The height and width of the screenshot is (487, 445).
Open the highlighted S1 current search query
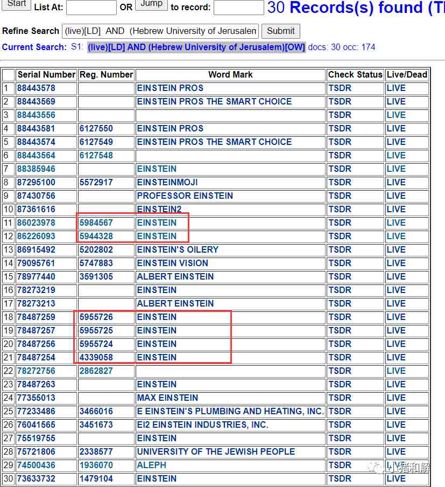pos(196,47)
